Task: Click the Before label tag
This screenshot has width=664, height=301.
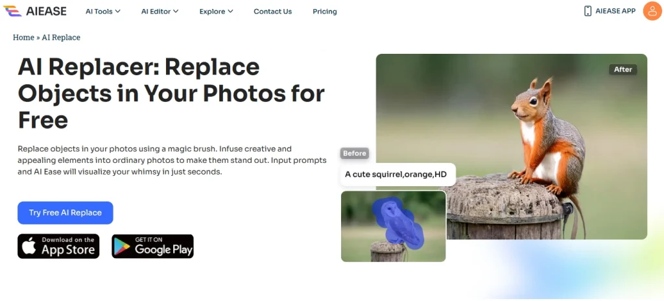Action: point(355,154)
